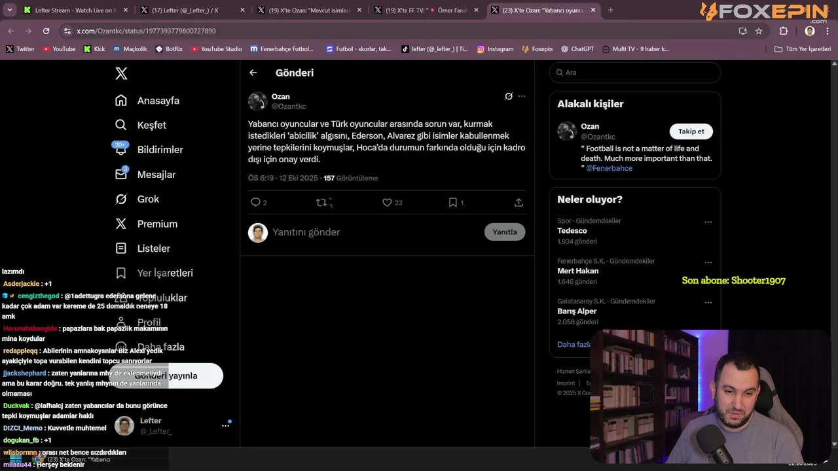Image resolution: width=838 pixels, height=471 pixels.
Task: Go back with Gönderi arrow
Action: pyautogui.click(x=253, y=73)
